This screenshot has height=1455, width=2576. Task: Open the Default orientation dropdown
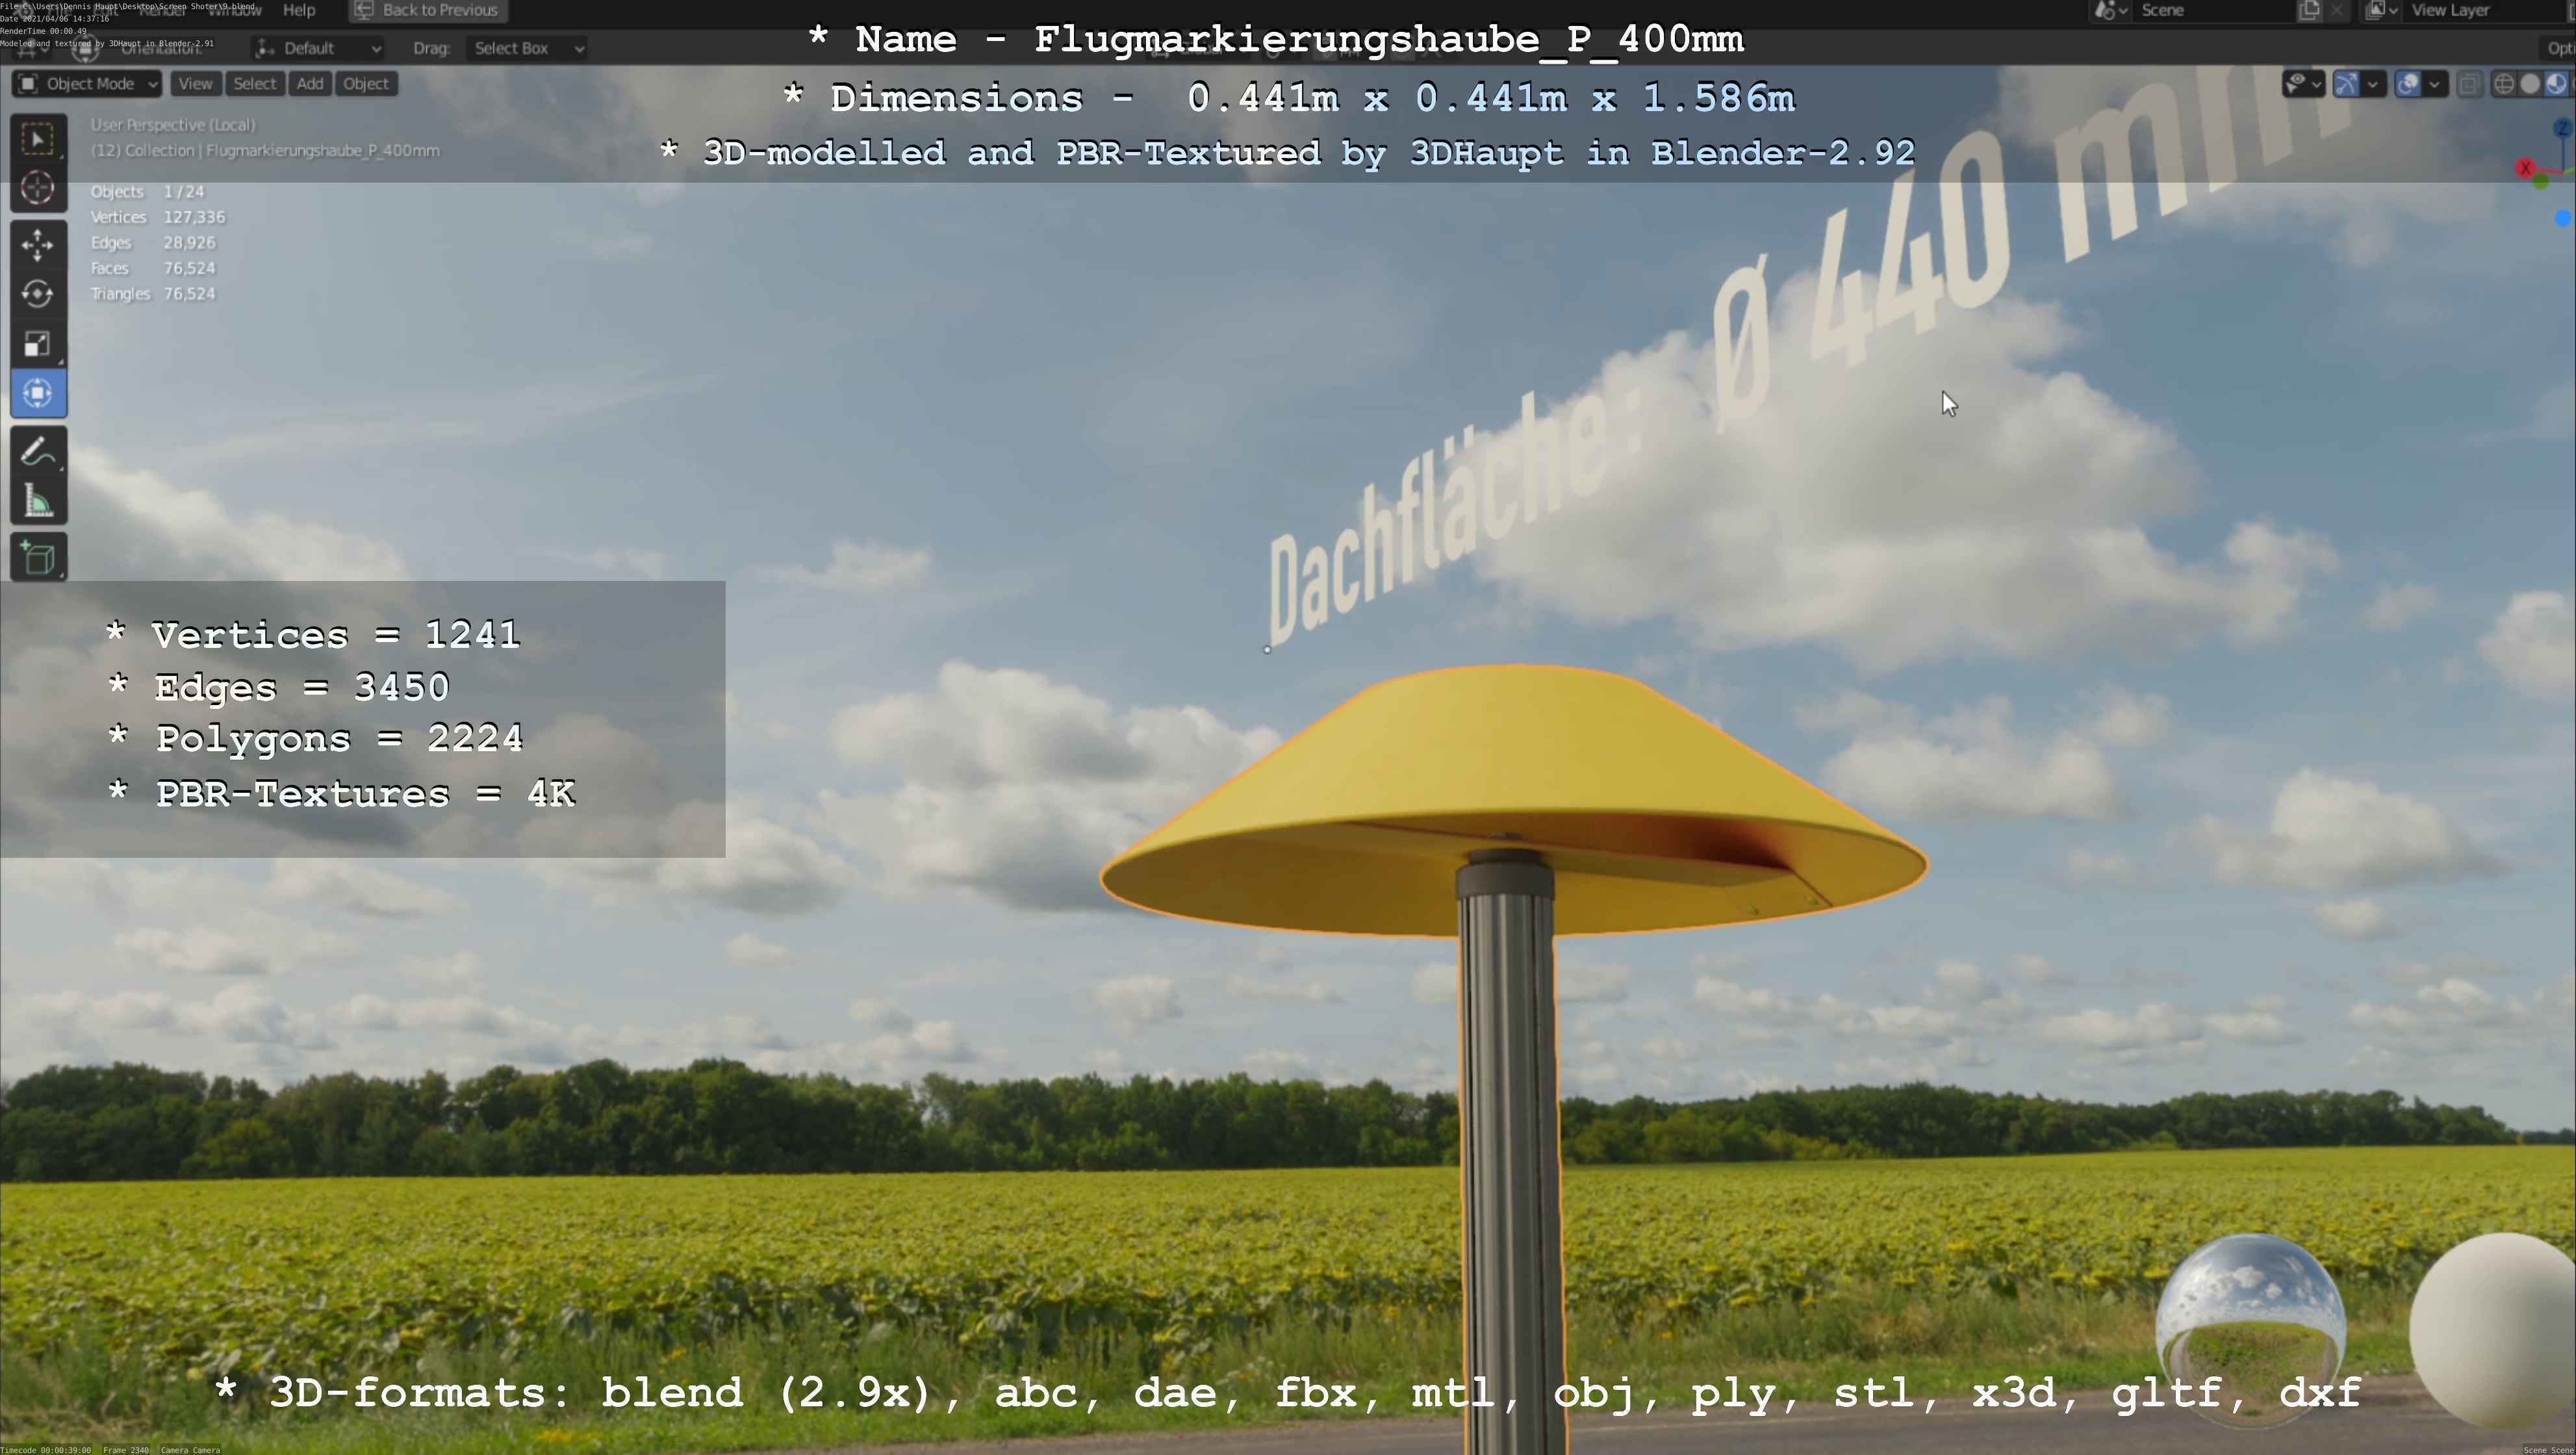(x=318, y=48)
